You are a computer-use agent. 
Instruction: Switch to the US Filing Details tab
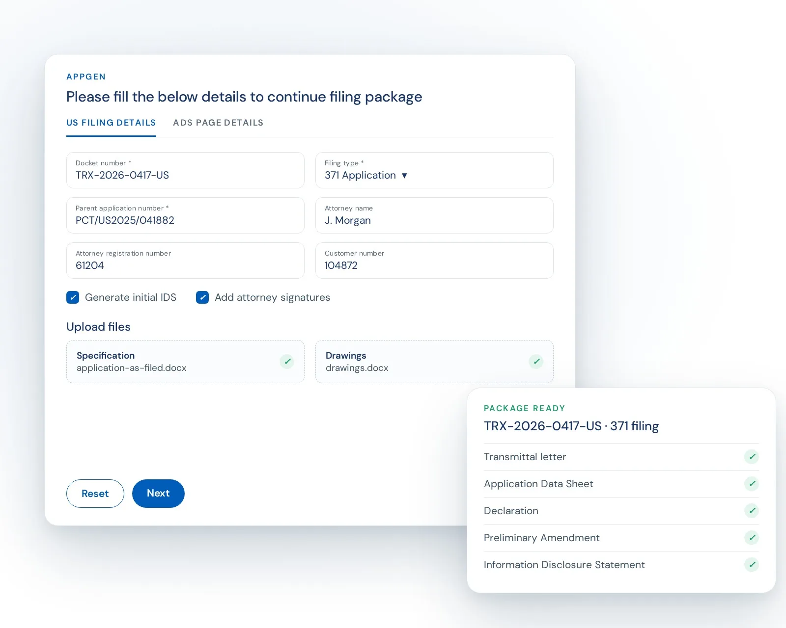[x=111, y=123]
